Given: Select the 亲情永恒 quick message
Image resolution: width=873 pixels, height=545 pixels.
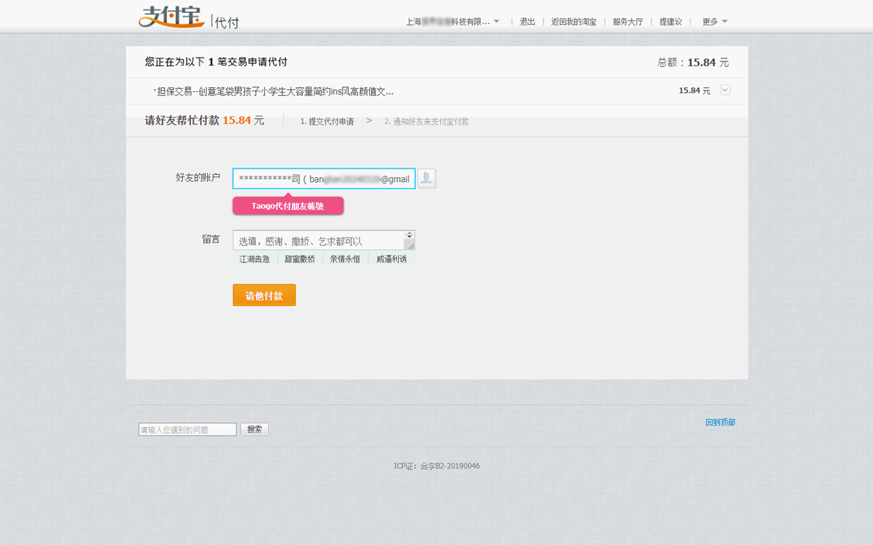Looking at the screenshot, I should click(344, 258).
